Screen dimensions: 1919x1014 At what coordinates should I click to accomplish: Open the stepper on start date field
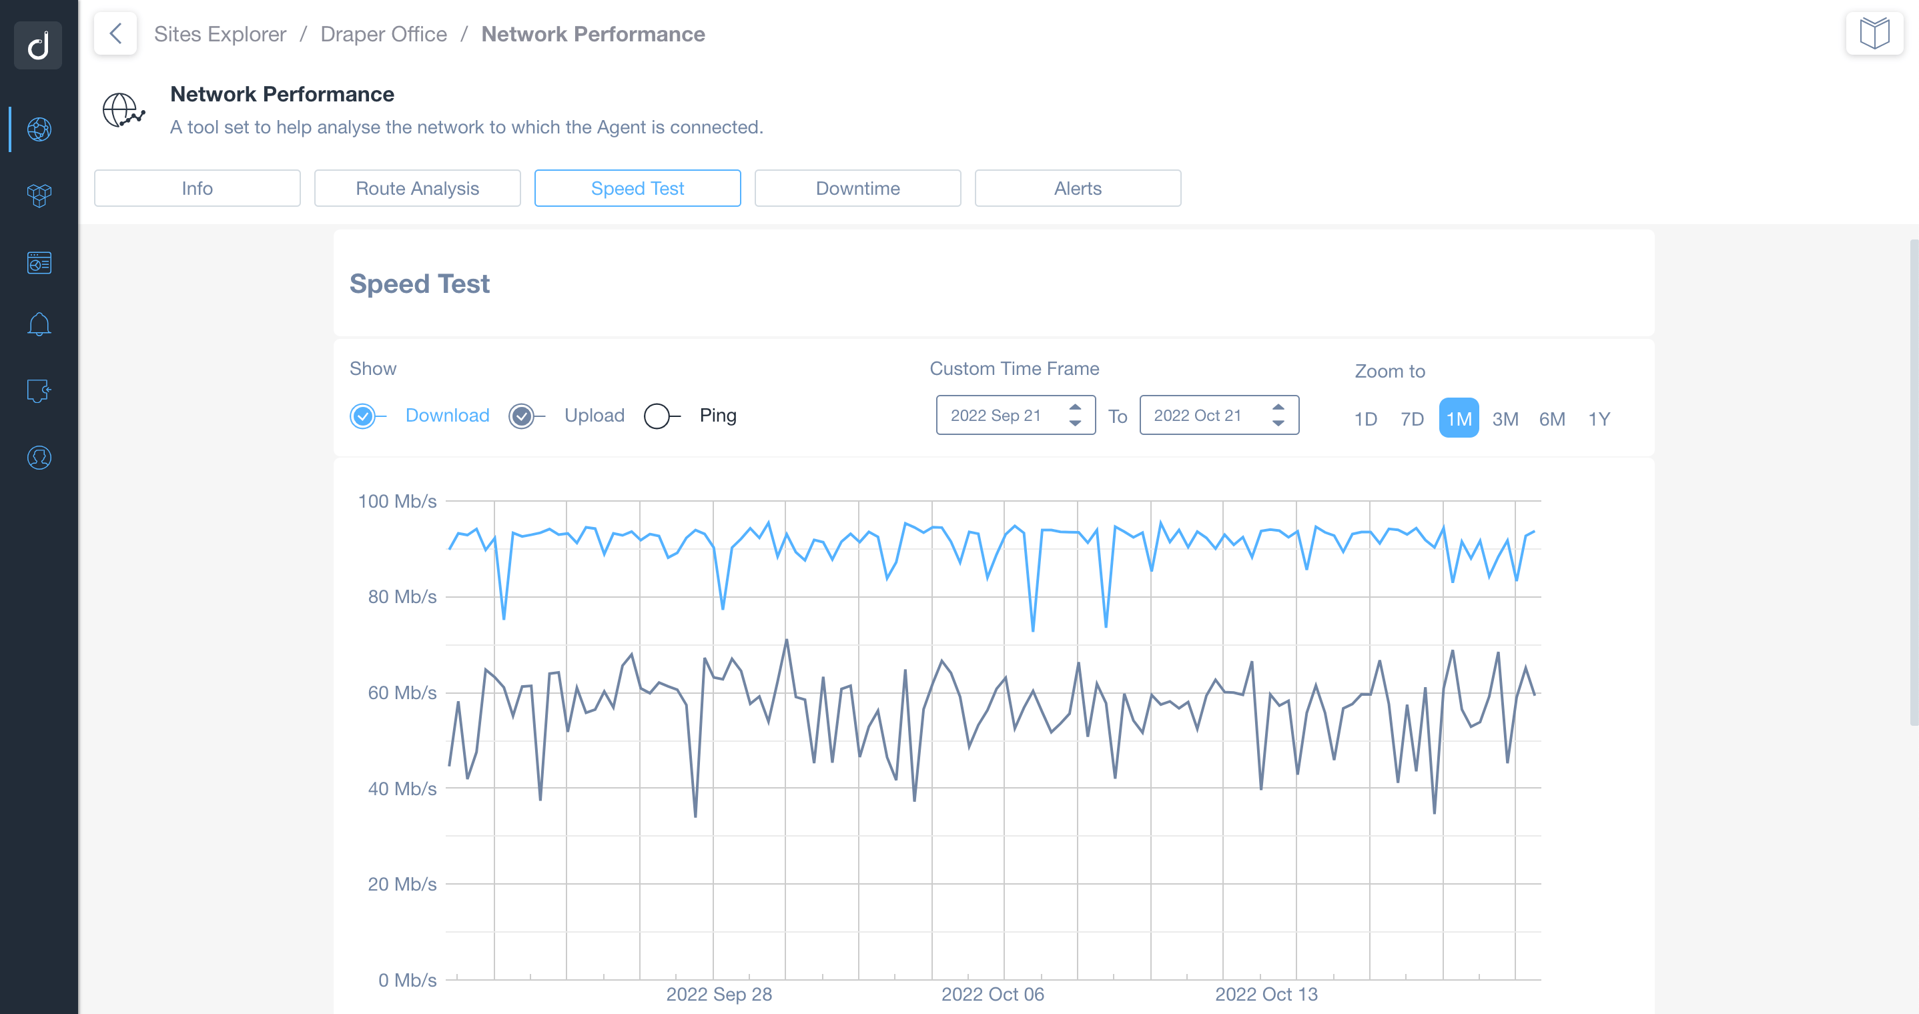tap(1074, 415)
